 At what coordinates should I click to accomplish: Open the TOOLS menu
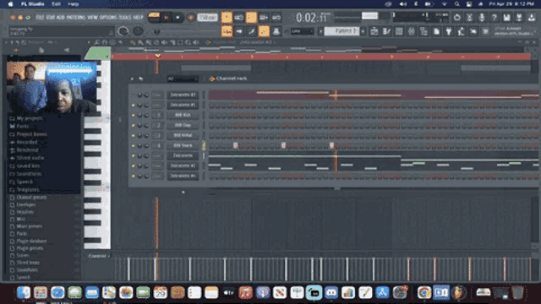(x=124, y=17)
